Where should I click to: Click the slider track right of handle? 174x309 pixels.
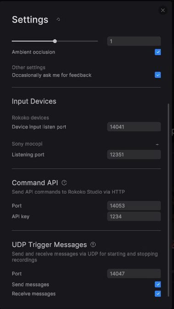point(77,41)
